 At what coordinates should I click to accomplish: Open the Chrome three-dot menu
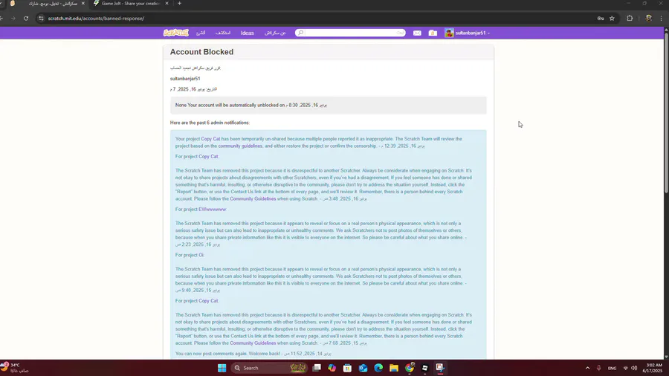point(662,19)
